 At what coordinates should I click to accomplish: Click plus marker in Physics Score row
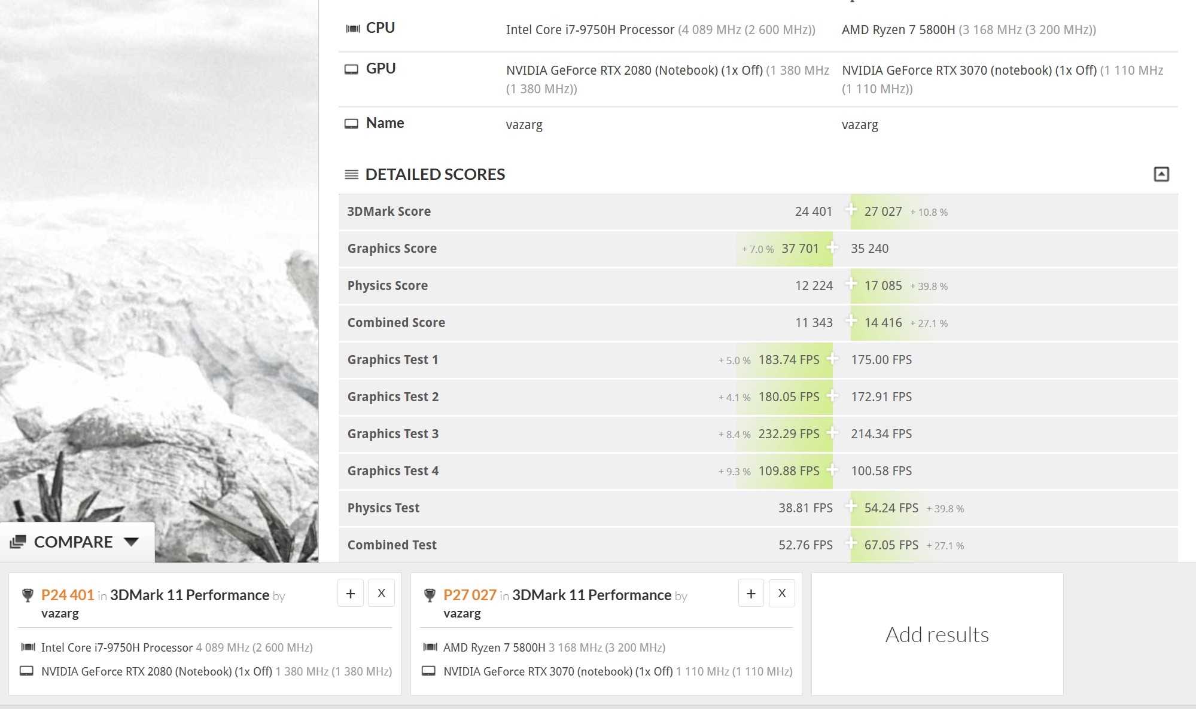pos(851,284)
